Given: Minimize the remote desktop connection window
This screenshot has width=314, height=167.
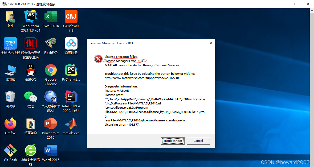Looking at the screenshot, I should [x=284, y=4].
